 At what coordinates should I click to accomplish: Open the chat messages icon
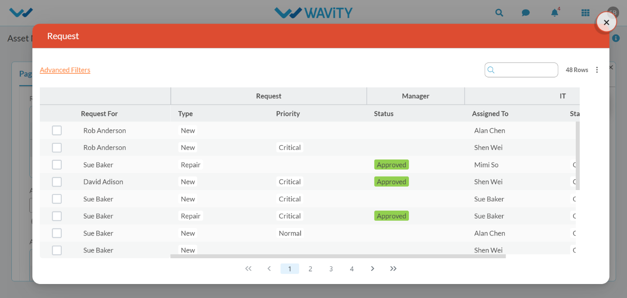[526, 13]
